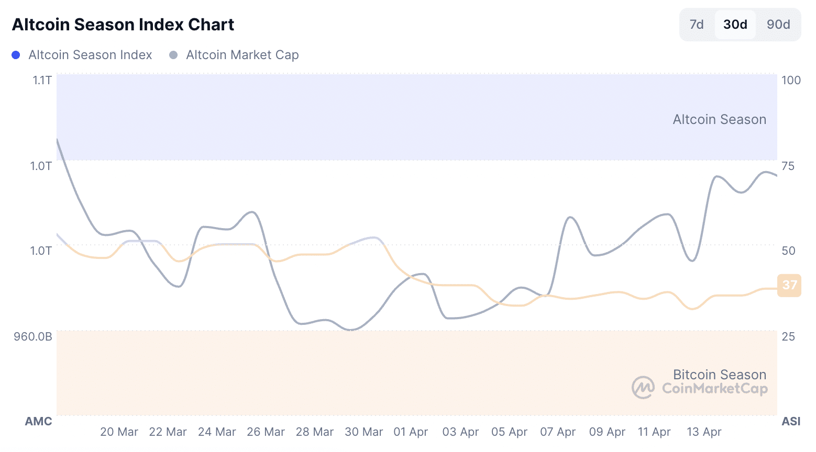Click the Altcoin Season Index Chart title
816x452 pixels.
[123, 24]
